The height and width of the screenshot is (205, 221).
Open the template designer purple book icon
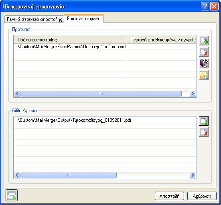[204, 64]
